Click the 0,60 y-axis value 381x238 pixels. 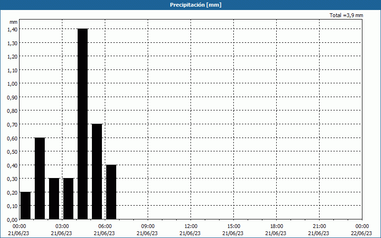12,138
